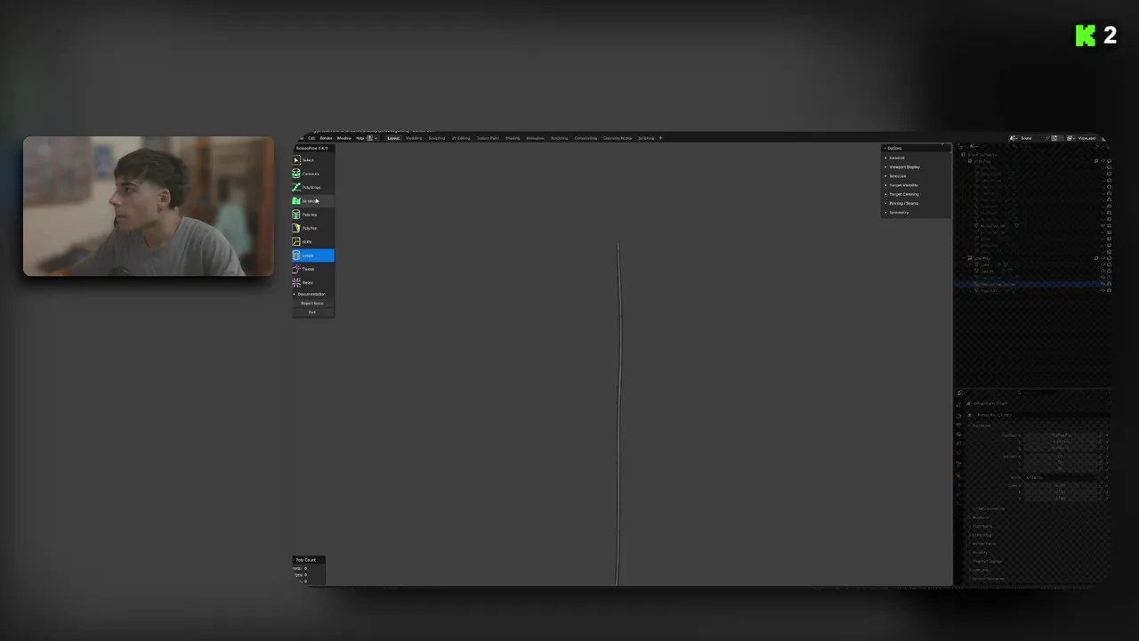The height and width of the screenshot is (641, 1139).
Task: Select the highlighted Loops tool
Action: [312, 256]
